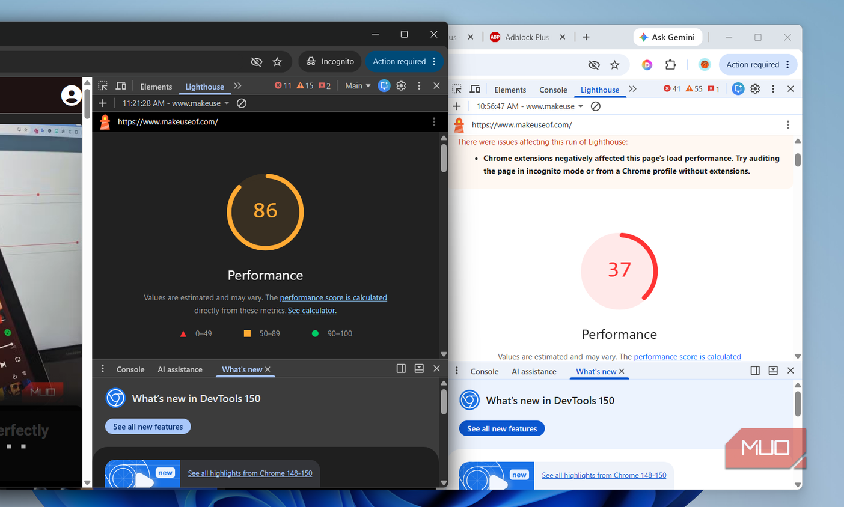Clear all reports in right Lighthouse panel

596,106
